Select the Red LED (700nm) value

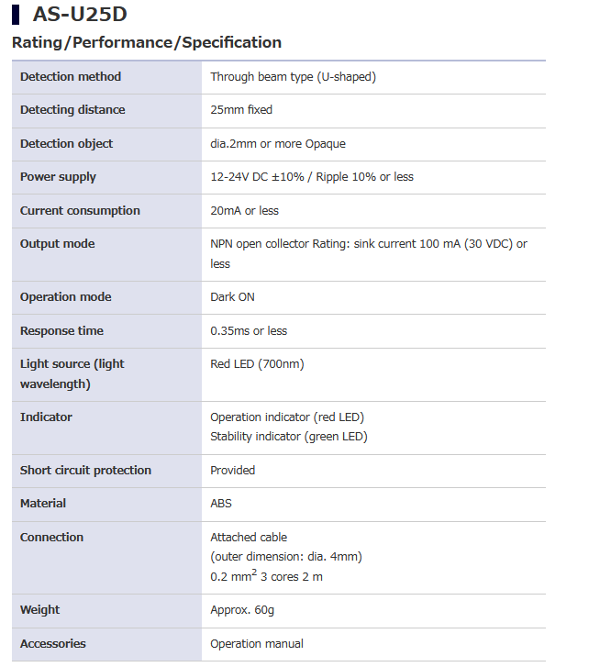coord(257,364)
